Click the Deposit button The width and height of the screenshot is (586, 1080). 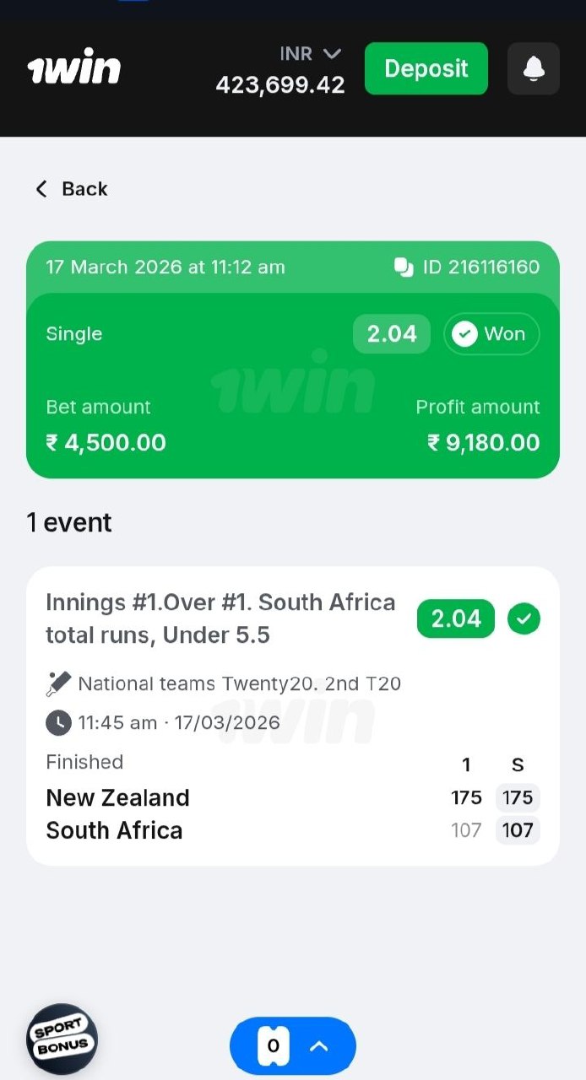point(426,68)
